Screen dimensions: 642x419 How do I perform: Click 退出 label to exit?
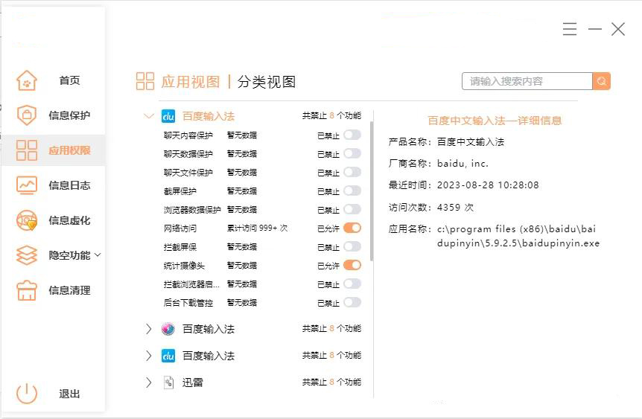click(x=69, y=394)
